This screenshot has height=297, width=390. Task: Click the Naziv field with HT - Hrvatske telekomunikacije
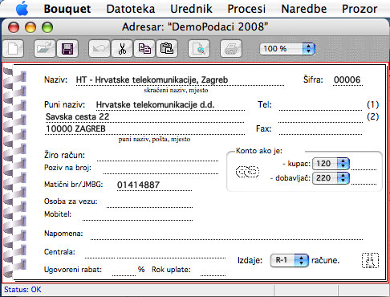click(180, 79)
